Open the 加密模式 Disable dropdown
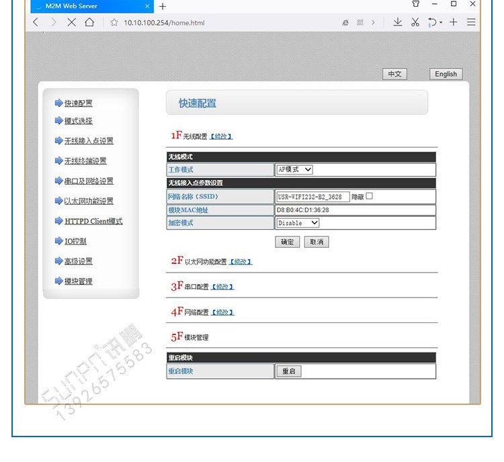Image resolution: width=504 pixels, height=462 pixels. [x=298, y=223]
